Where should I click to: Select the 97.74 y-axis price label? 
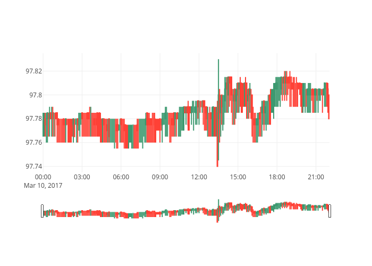coord(33,167)
